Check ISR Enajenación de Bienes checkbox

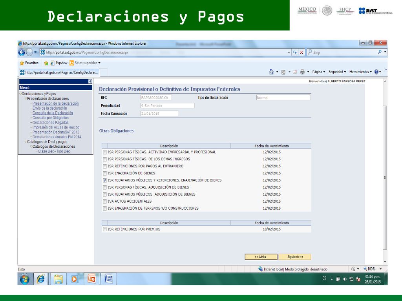104,173
